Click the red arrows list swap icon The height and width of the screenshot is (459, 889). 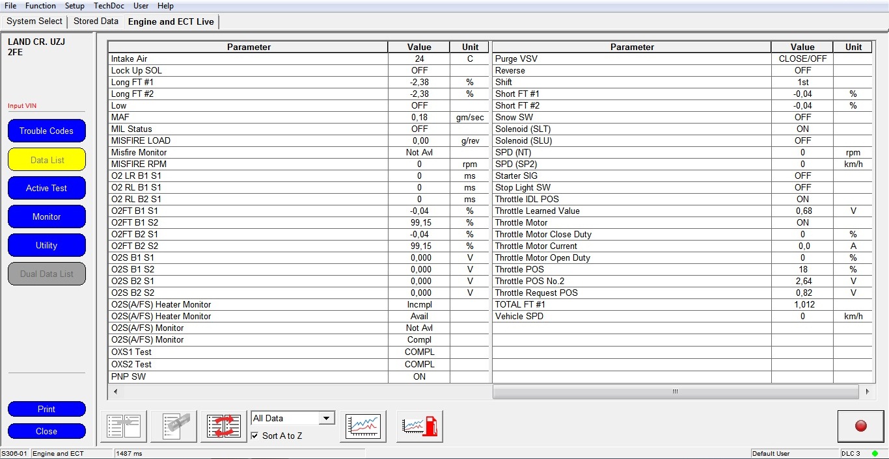224,426
